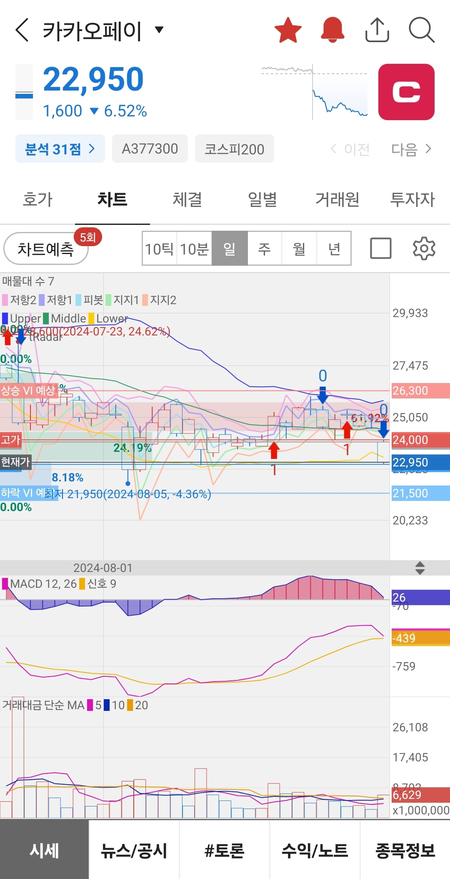The height and width of the screenshot is (879, 450).
Task: Switch to the 호가 tab
Action: pyautogui.click(x=37, y=199)
